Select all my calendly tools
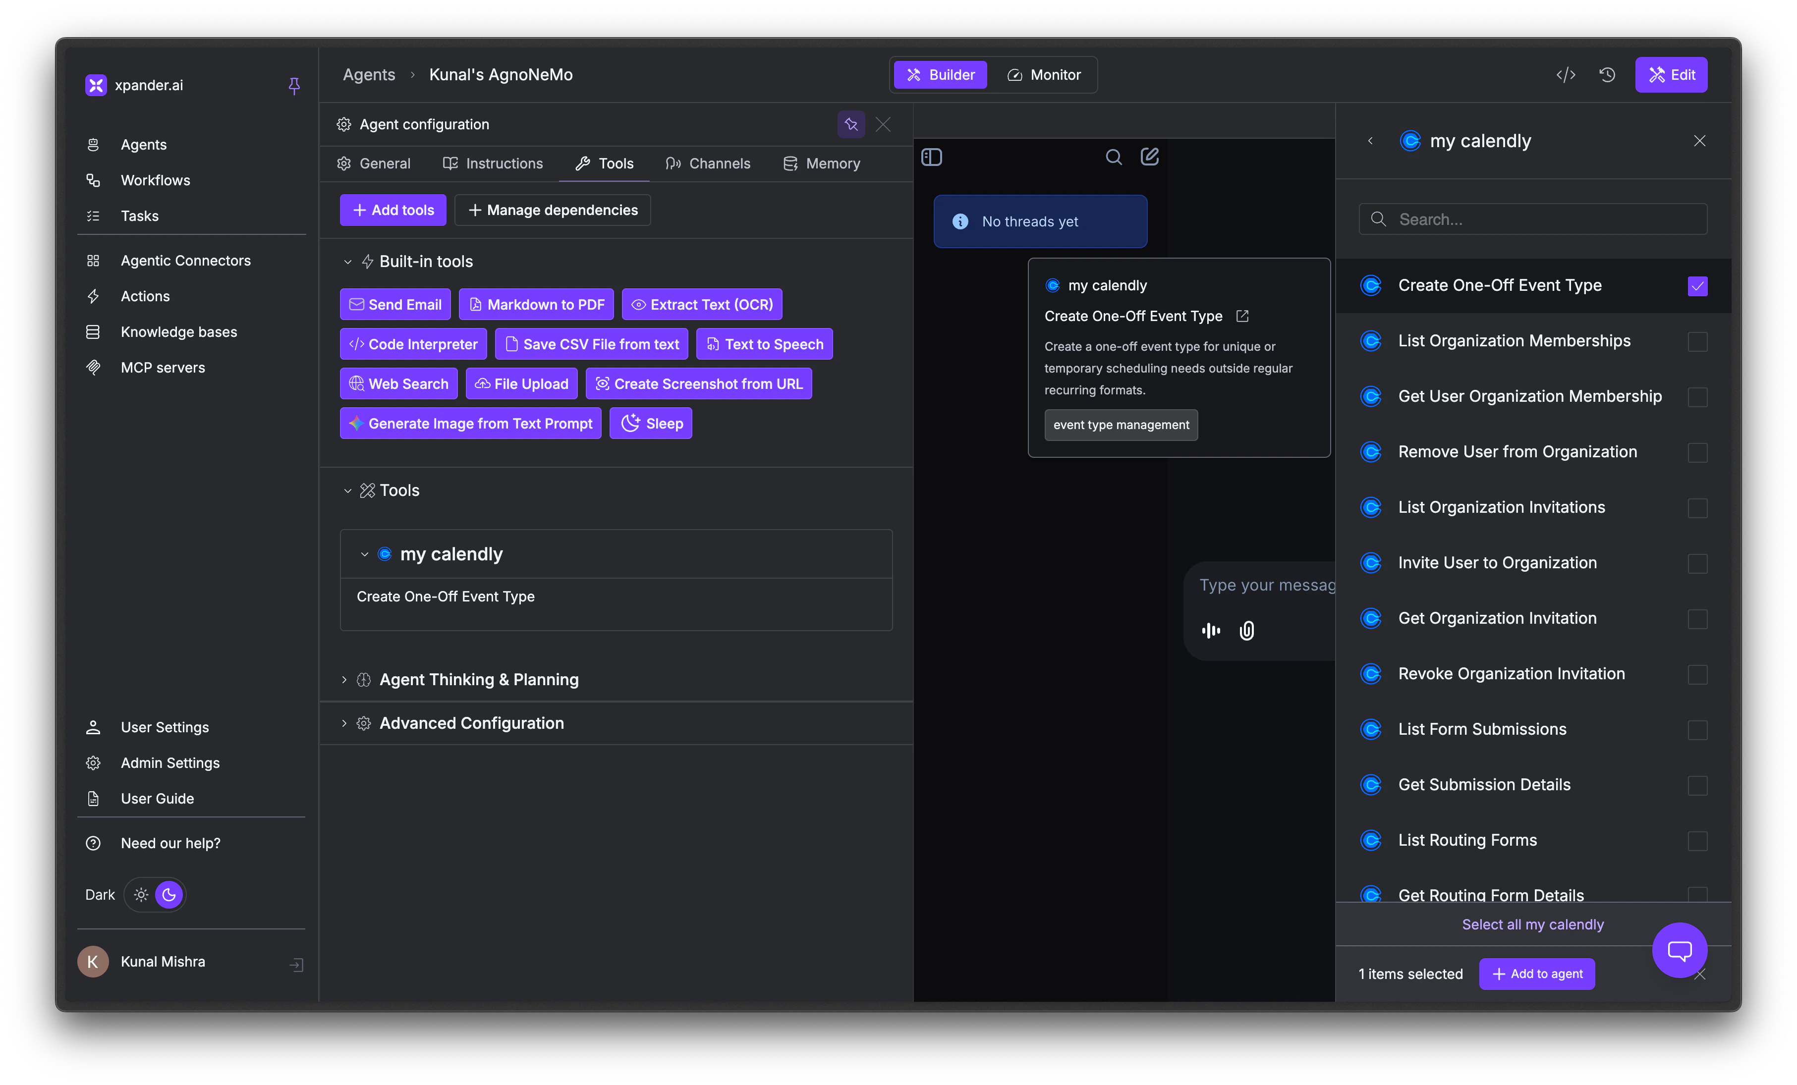Image resolution: width=1797 pixels, height=1085 pixels. (x=1532, y=924)
